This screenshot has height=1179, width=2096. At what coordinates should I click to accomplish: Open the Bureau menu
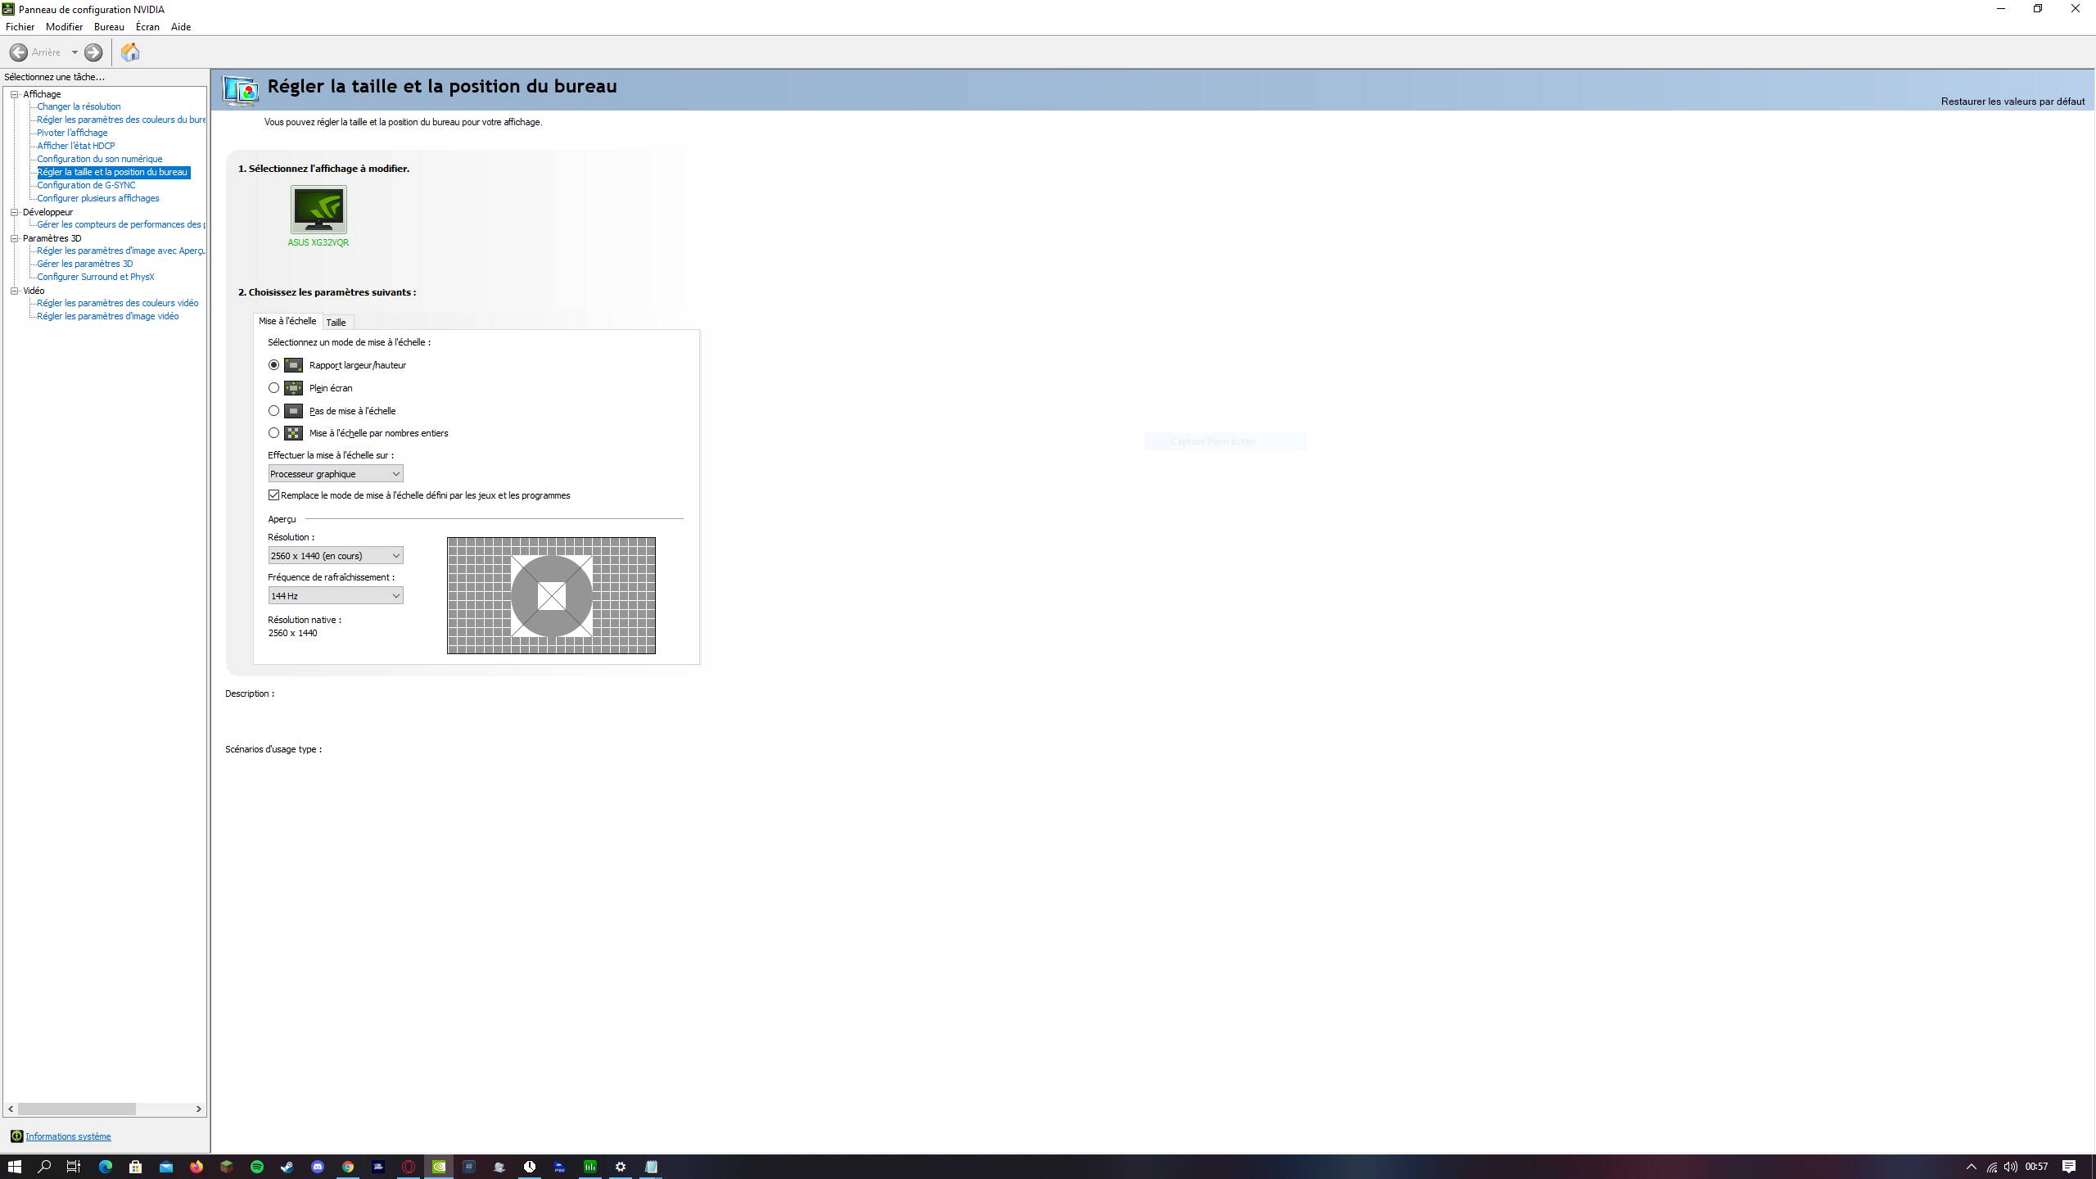(x=109, y=27)
